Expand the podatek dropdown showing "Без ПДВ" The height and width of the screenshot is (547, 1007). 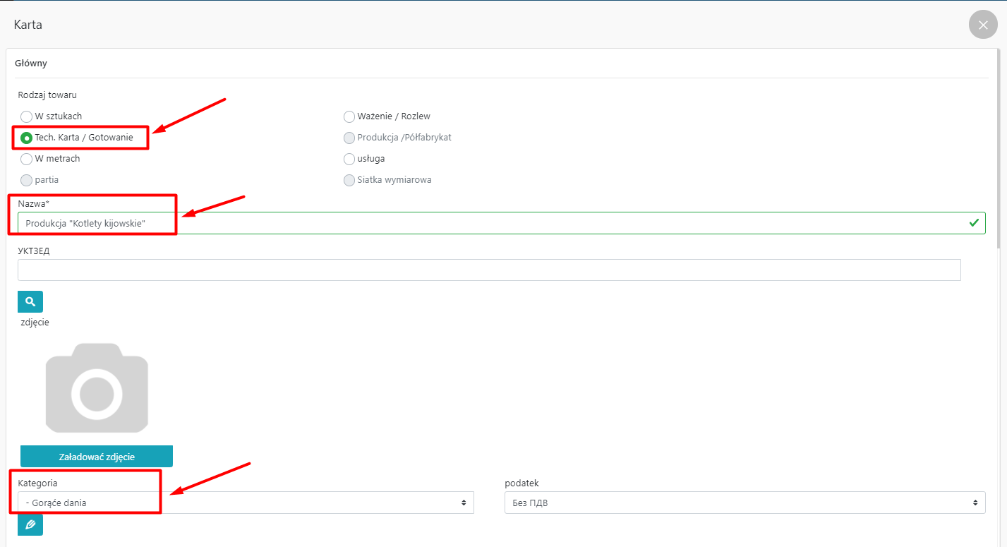[744, 503]
